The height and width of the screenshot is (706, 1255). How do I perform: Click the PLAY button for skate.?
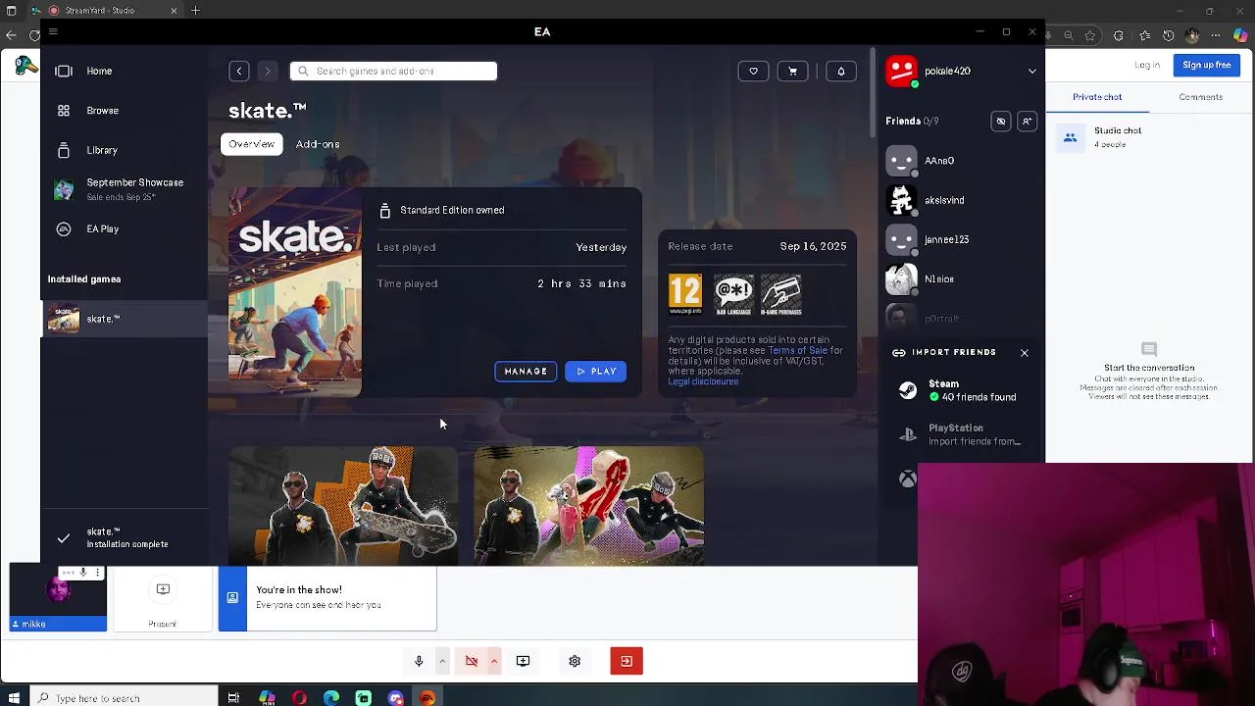[x=595, y=372]
